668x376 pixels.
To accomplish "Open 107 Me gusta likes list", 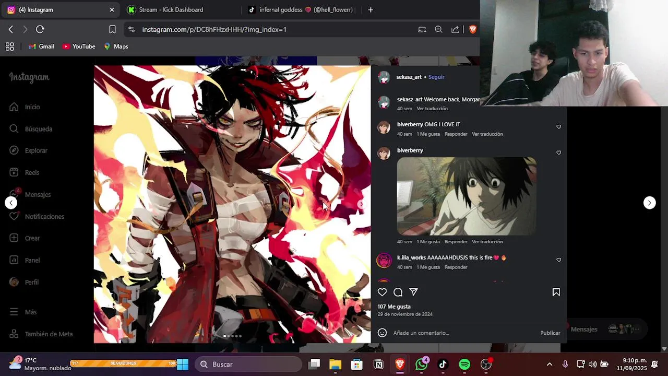I will point(394,307).
